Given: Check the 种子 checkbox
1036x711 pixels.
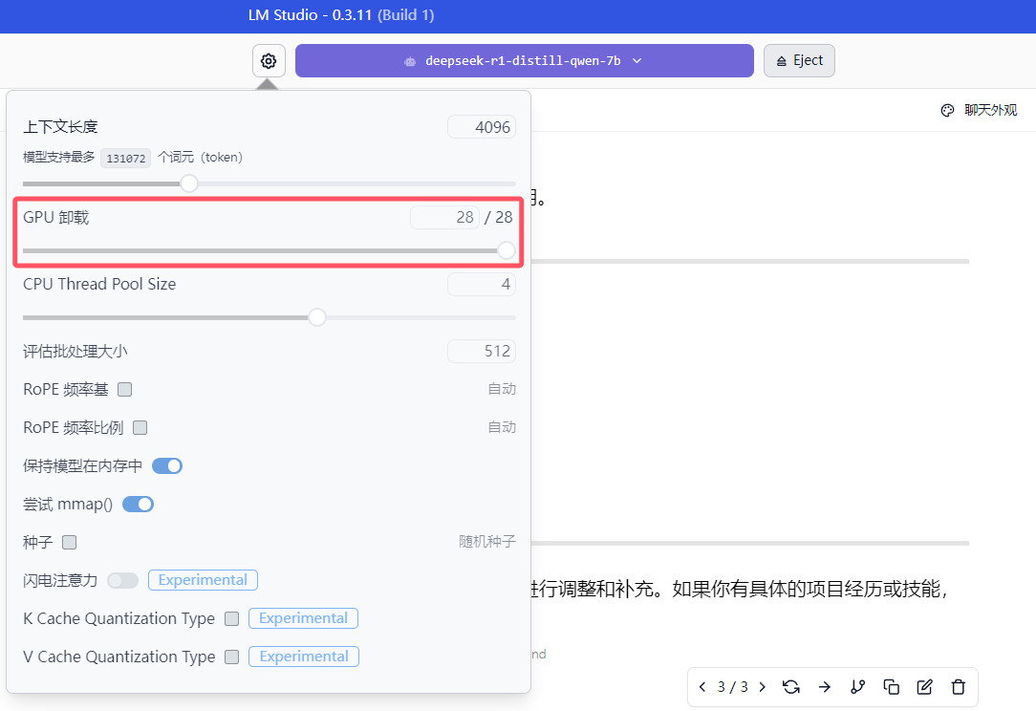Looking at the screenshot, I should click(x=69, y=542).
